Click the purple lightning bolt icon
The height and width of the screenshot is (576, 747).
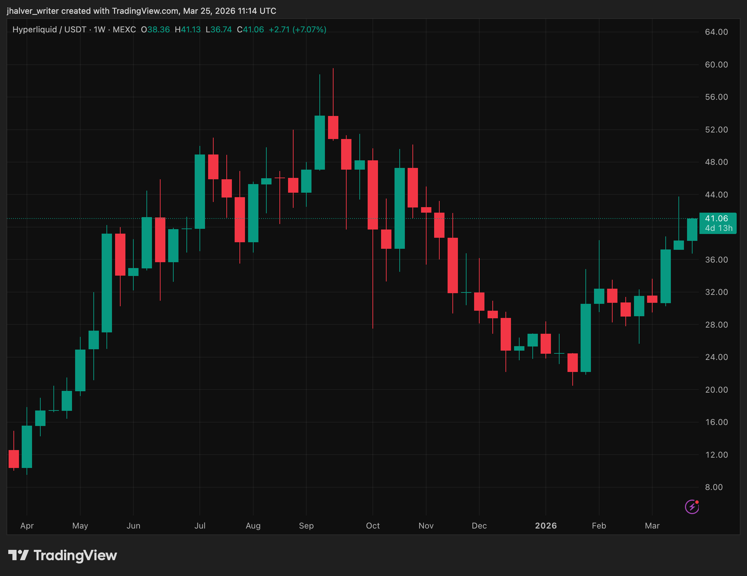692,507
